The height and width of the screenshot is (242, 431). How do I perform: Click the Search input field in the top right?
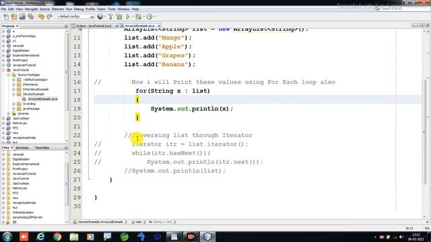[x=401, y=9]
